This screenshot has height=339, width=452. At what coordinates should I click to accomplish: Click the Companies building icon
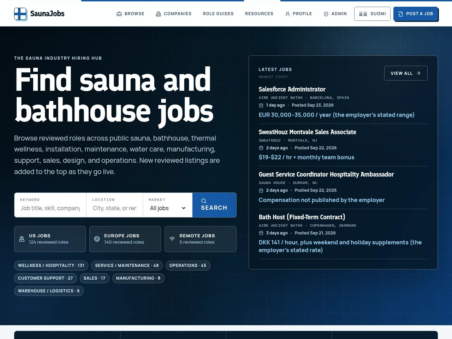(159, 14)
